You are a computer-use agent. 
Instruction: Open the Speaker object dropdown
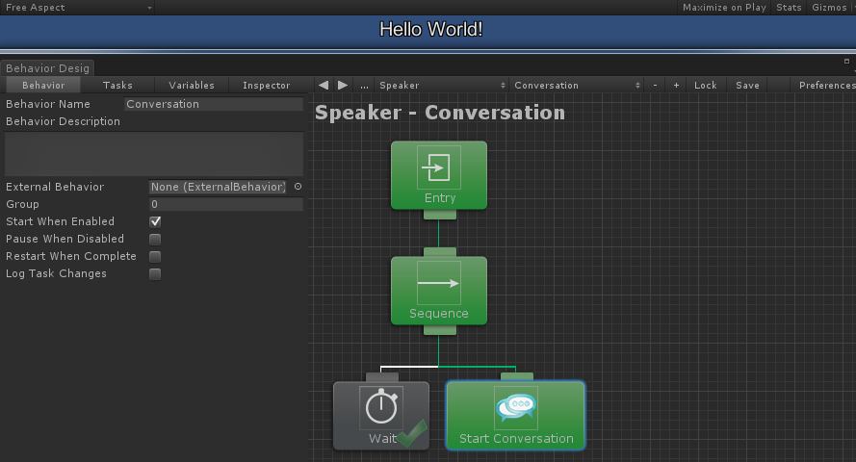441,85
